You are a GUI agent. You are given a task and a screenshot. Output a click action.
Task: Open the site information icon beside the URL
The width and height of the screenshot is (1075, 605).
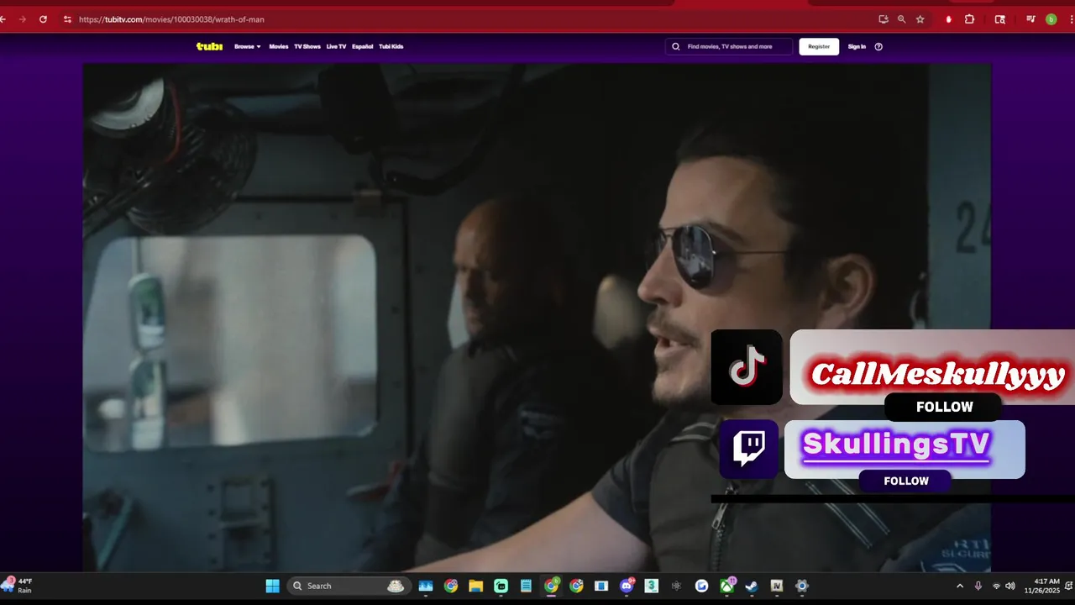coord(68,19)
